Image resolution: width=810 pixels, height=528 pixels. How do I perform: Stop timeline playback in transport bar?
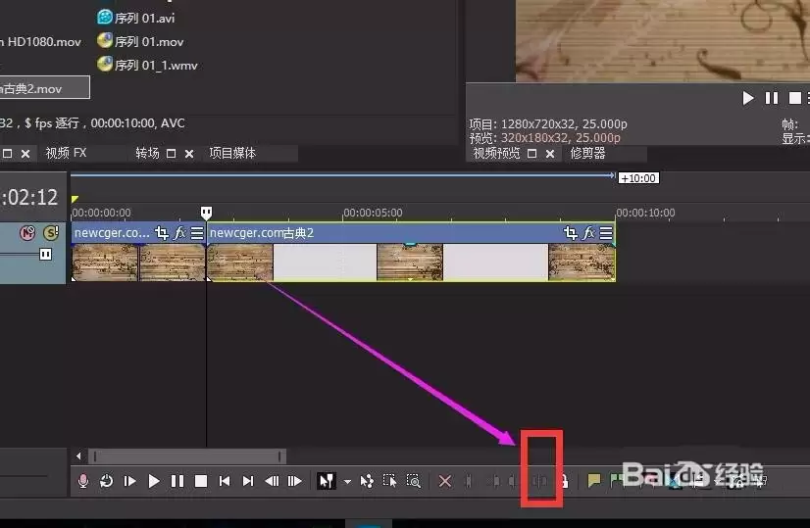point(200,481)
